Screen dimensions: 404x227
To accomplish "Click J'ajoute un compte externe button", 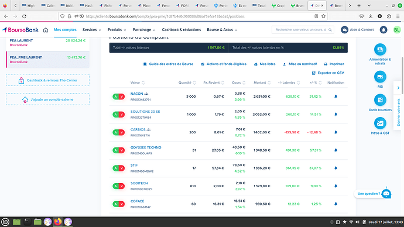I will click(47, 99).
